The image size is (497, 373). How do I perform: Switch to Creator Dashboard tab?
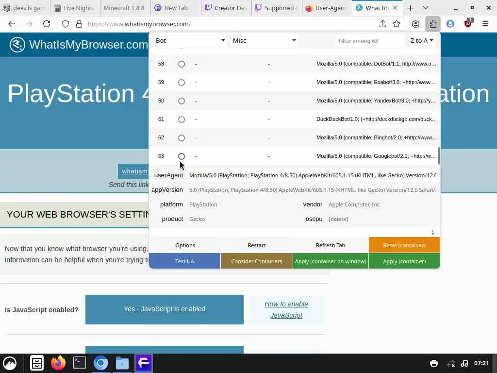click(x=226, y=8)
